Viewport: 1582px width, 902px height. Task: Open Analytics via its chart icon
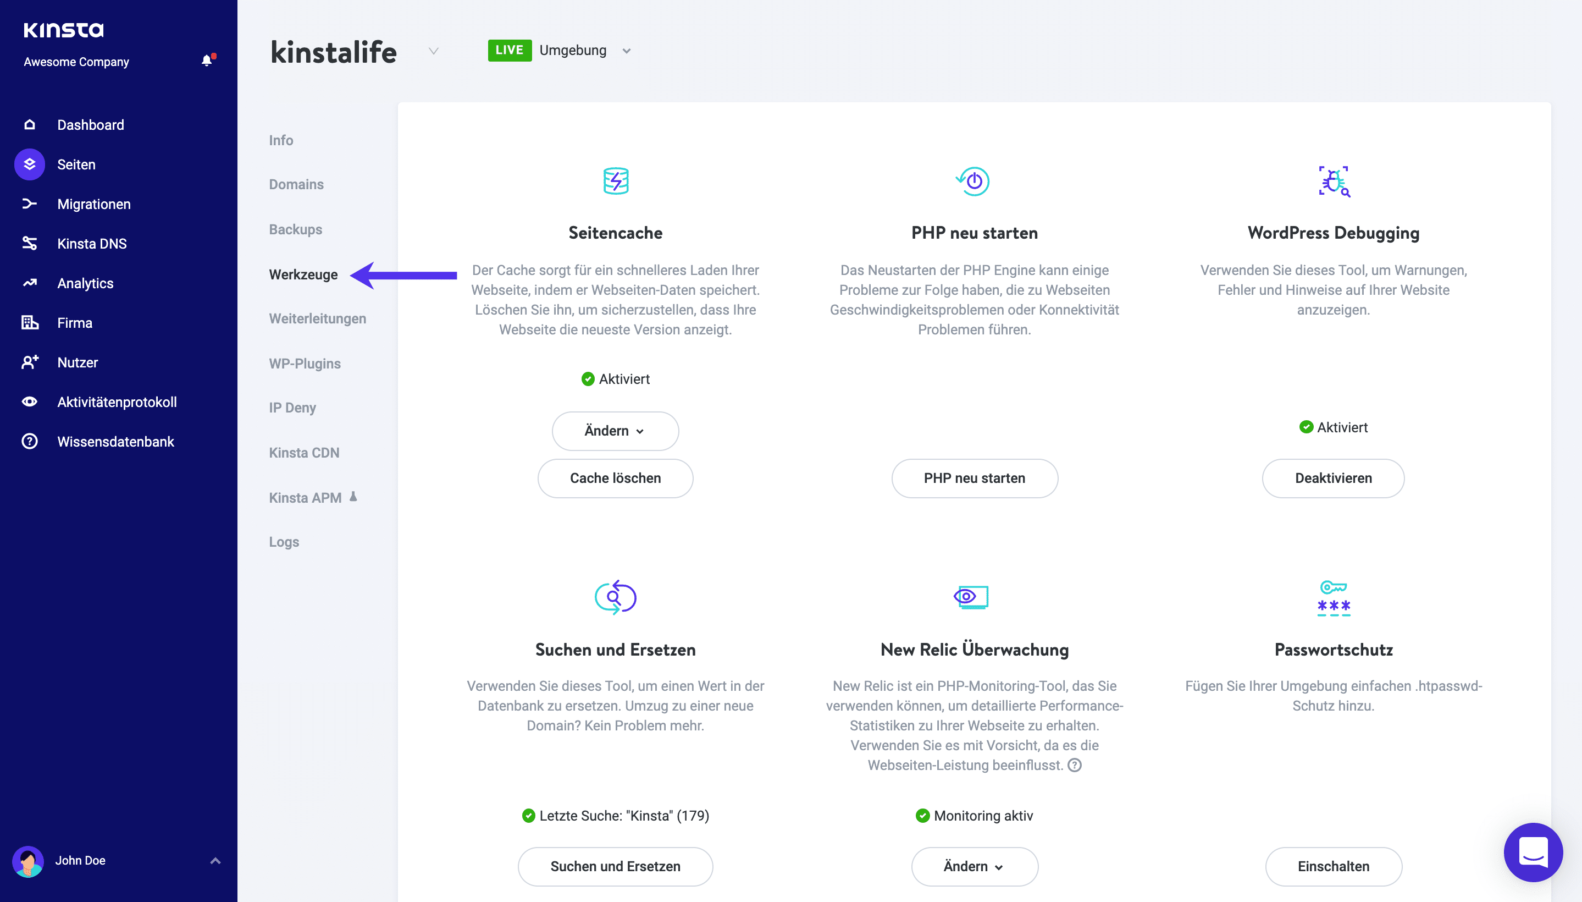coord(29,283)
